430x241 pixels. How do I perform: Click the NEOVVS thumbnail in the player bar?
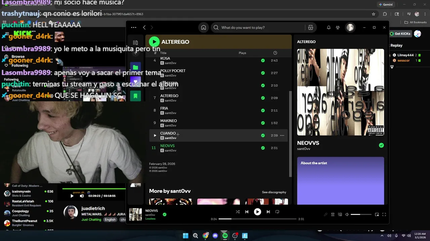click(x=135, y=215)
